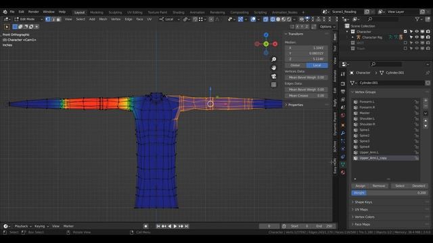Open the Edit Mode dropdown
The height and width of the screenshot is (243, 433).
pos(28,20)
